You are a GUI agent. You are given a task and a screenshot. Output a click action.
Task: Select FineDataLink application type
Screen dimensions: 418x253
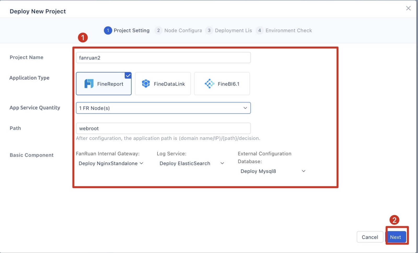(163, 84)
